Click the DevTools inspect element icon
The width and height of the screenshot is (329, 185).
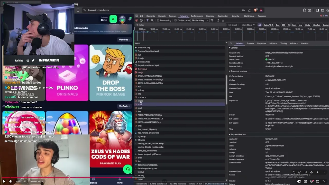[136, 16]
